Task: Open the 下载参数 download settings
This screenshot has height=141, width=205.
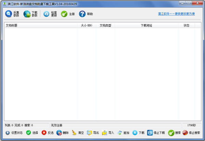Action: pyautogui.click(x=30, y=14)
